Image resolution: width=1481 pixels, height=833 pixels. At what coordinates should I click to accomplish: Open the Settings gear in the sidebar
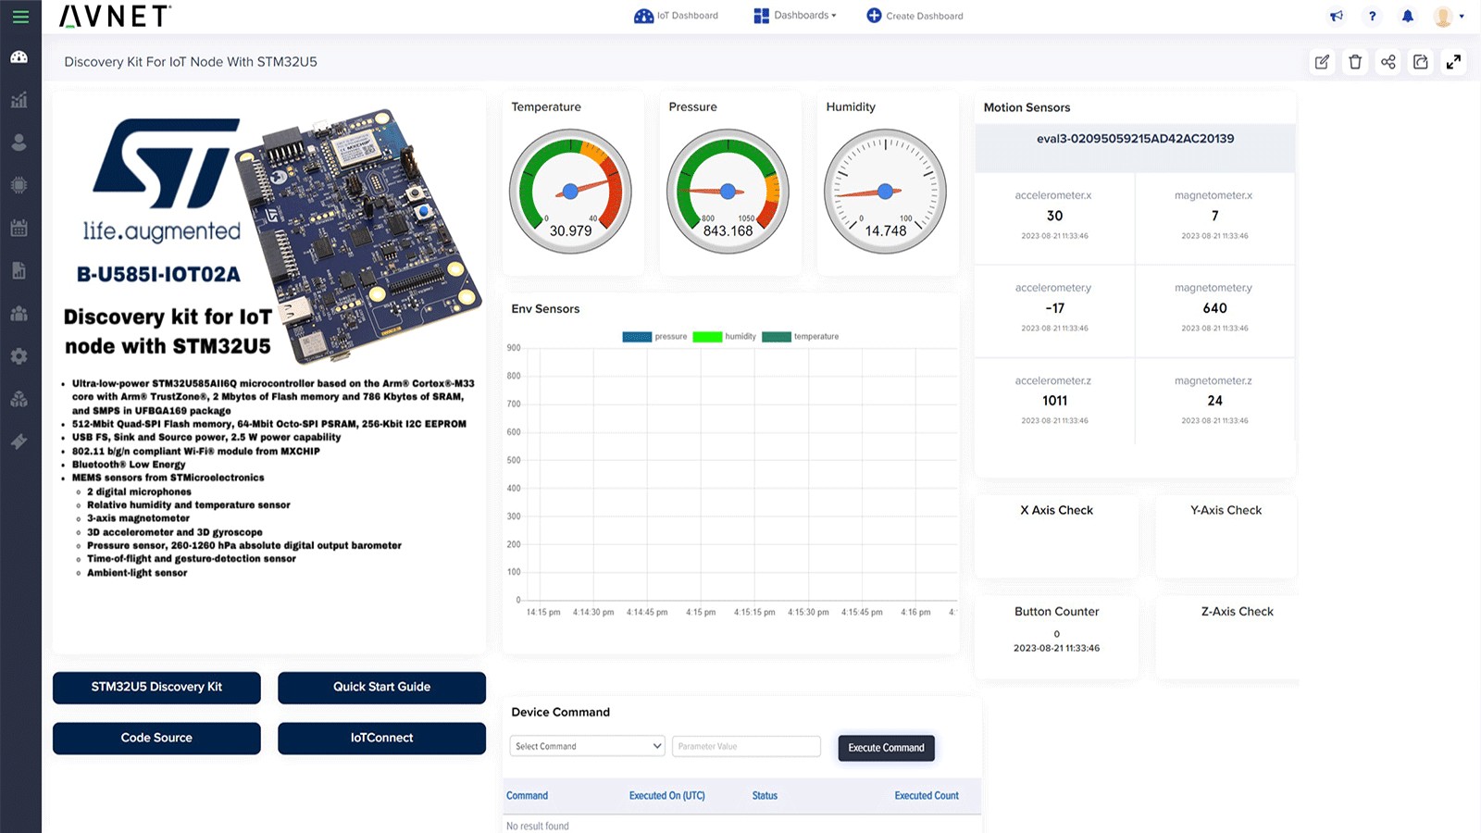pyautogui.click(x=19, y=355)
